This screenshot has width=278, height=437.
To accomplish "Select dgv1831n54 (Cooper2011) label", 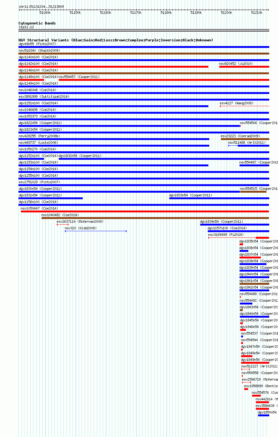I will [40, 195].
